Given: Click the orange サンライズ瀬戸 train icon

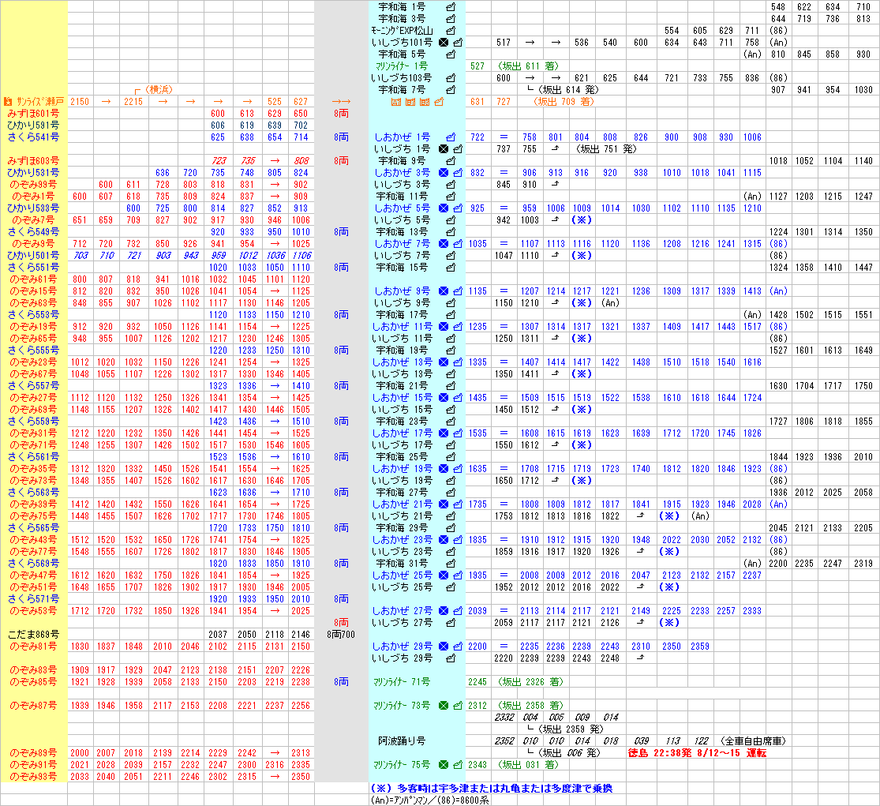Looking at the screenshot, I should [8, 102].
